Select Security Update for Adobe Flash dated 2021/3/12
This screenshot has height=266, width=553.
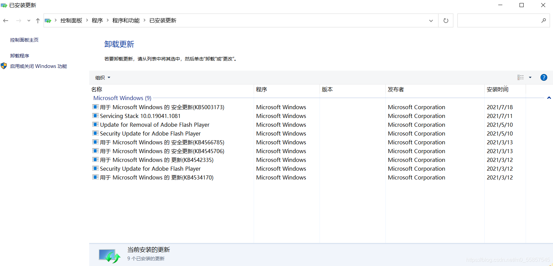150,169
